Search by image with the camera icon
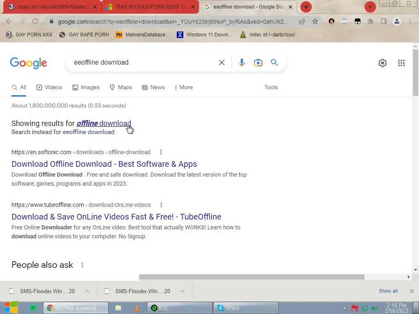Image resolution: width=419 pixels, height=314 pixels. pos(258,63)
